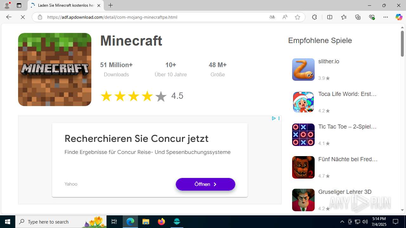Go back to previous page

coord(9,17)
